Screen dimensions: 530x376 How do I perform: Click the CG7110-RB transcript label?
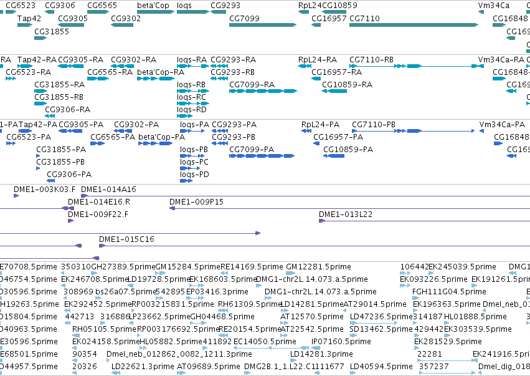tap(371, 60)
